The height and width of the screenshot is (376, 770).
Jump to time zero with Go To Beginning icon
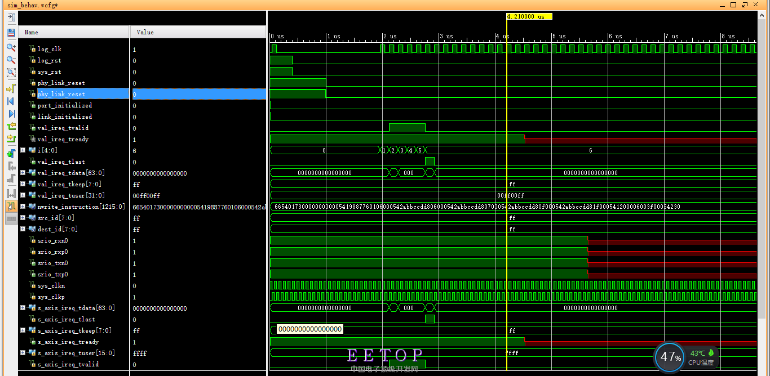(11, 101)
